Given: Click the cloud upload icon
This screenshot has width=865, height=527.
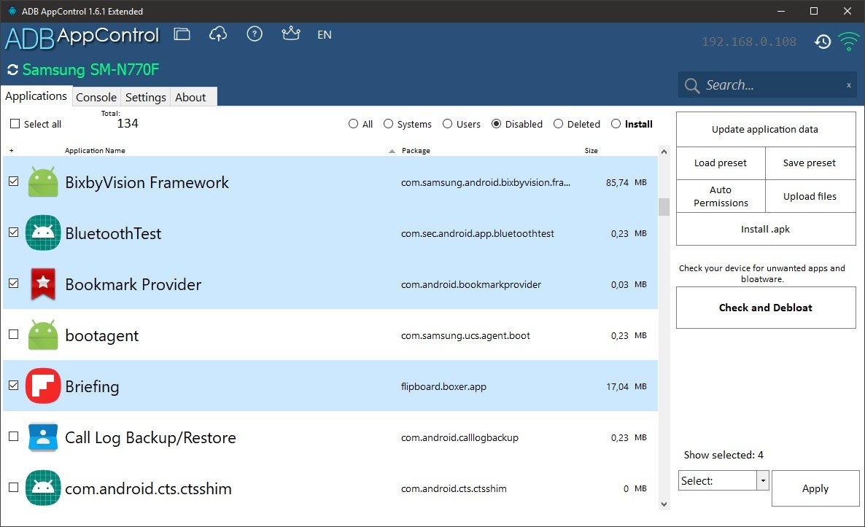Looking at the screenshot, I should tap(218, 34).
